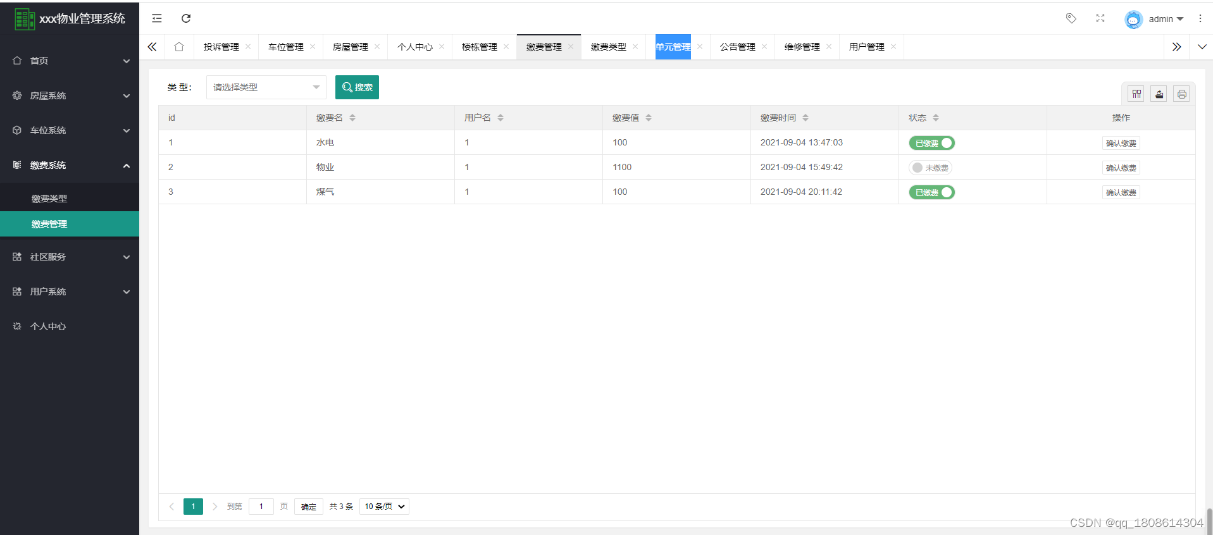1213x535 pixels.
Task: Select page 1 in pagination
Action: (x=193, y=507)
